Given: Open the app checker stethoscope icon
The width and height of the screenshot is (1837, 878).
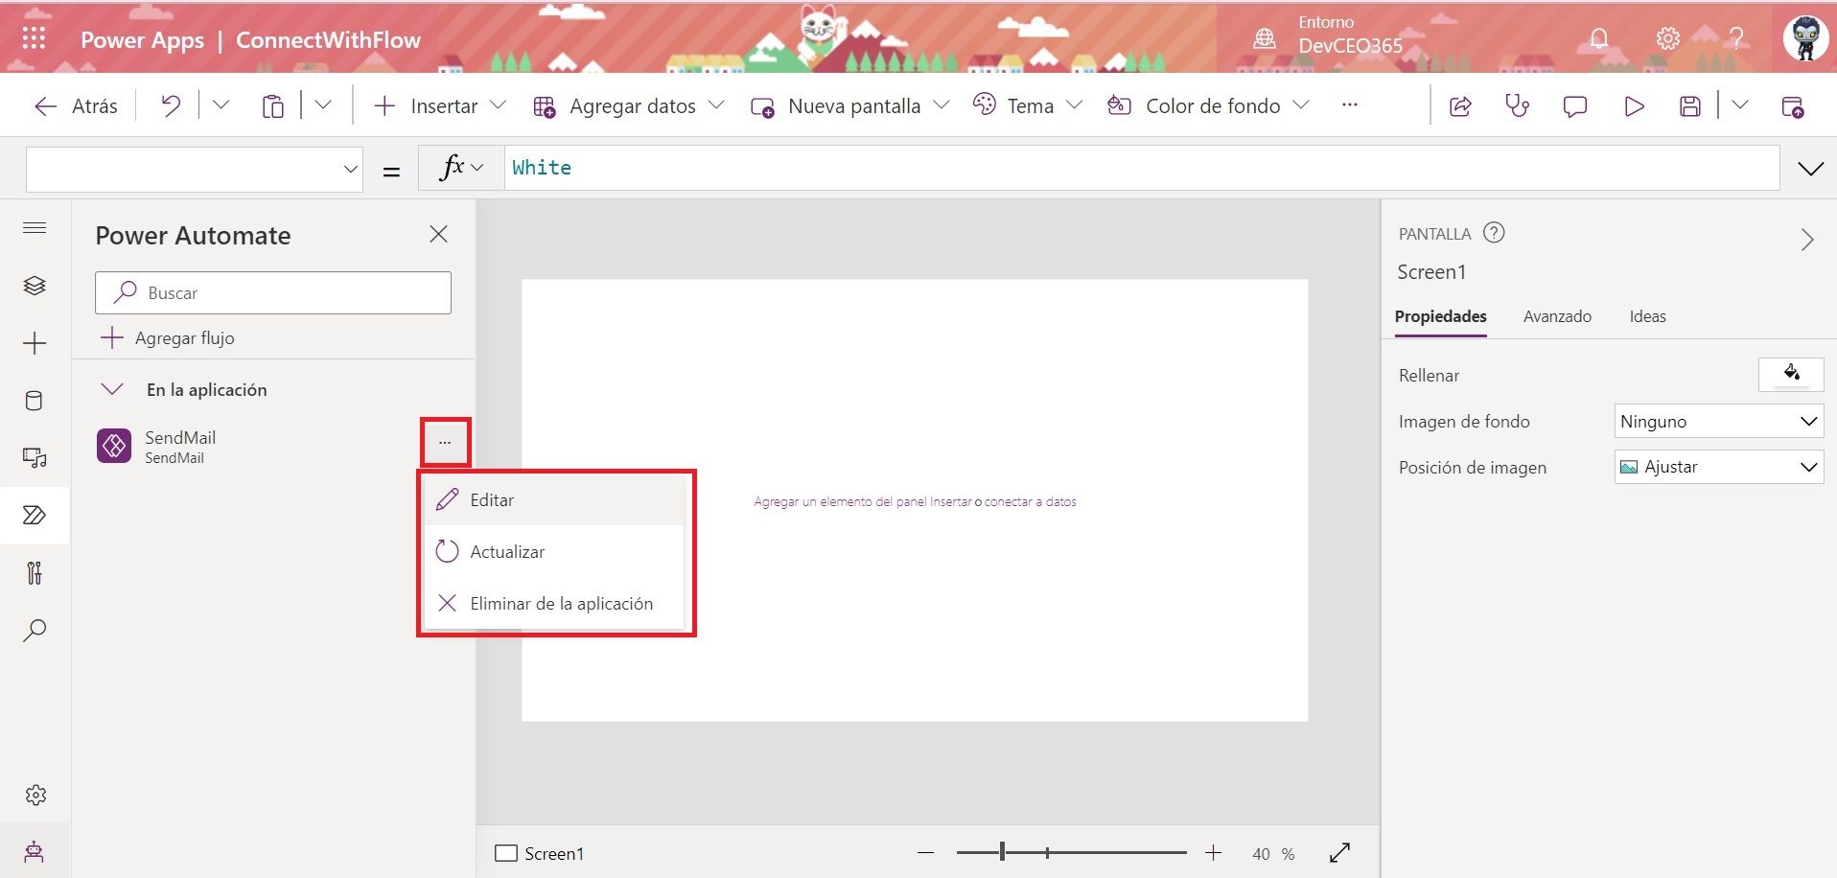Looking at the screenshot, I should tap(1517, 105).
